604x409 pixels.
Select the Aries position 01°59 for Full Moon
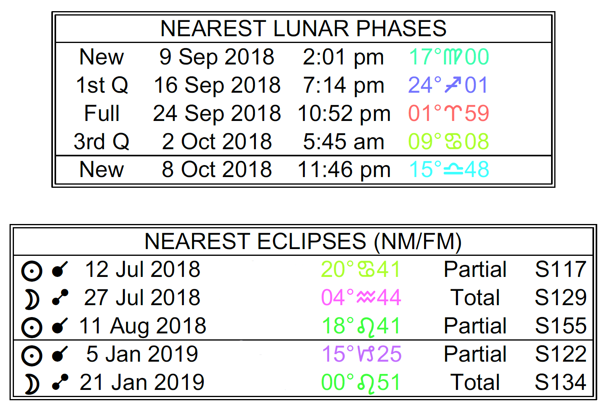click(x=448, y=113)
